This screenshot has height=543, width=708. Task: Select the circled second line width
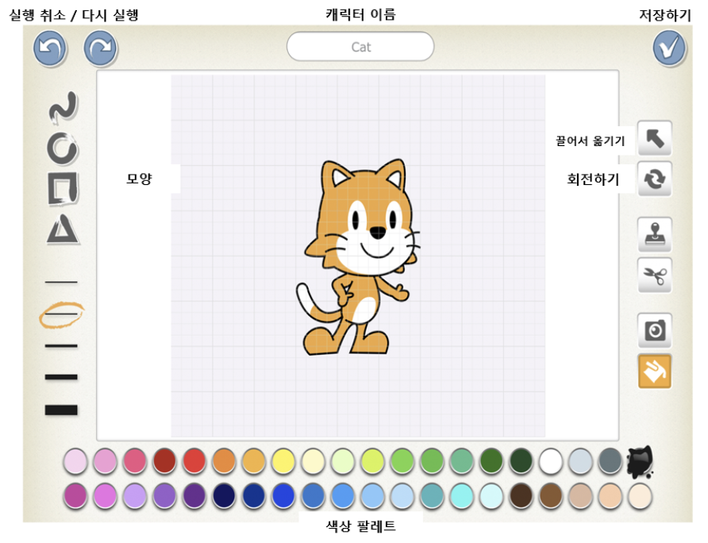pyautogui.click(x=61, y=314)
